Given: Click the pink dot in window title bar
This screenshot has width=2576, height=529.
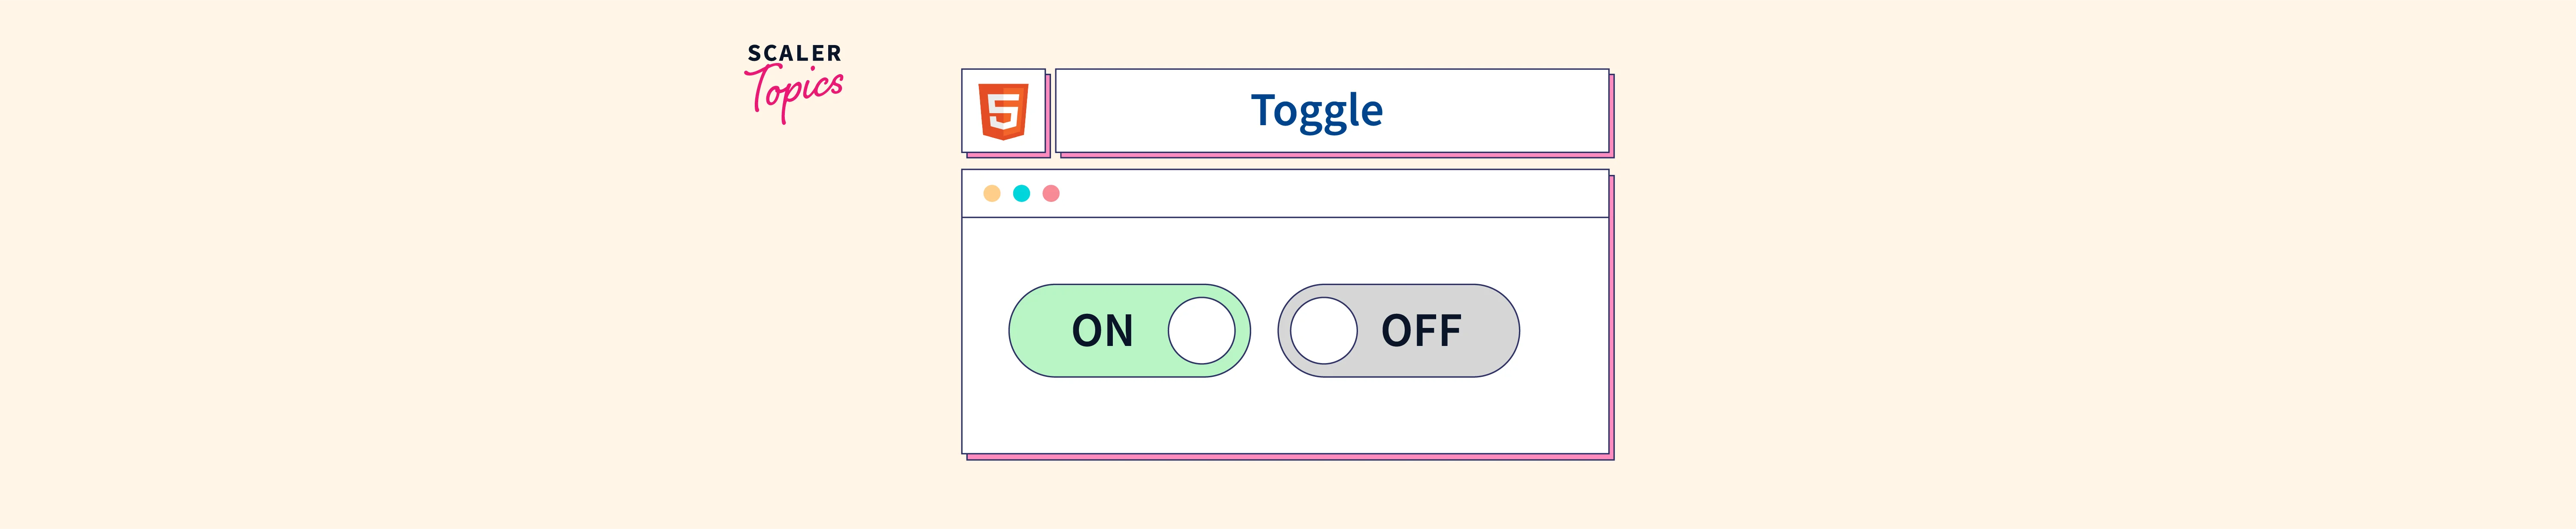Looking at the screenshot, I should pyautogui.click(x=1051, y=194).
